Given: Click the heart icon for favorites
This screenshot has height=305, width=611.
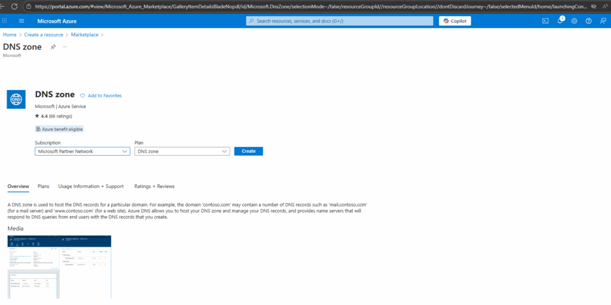Looking at the screenshot, I should [x=82, y=95].
